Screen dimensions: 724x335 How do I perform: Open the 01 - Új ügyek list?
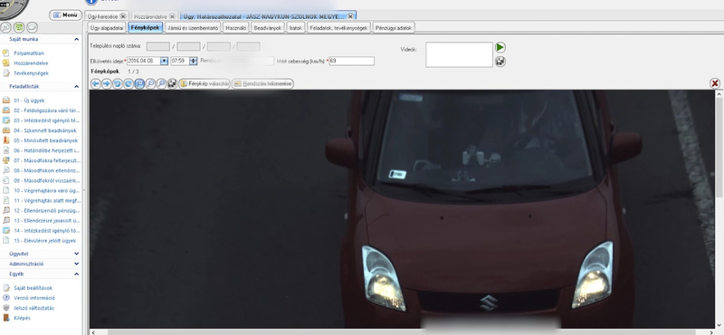[29, 100]
